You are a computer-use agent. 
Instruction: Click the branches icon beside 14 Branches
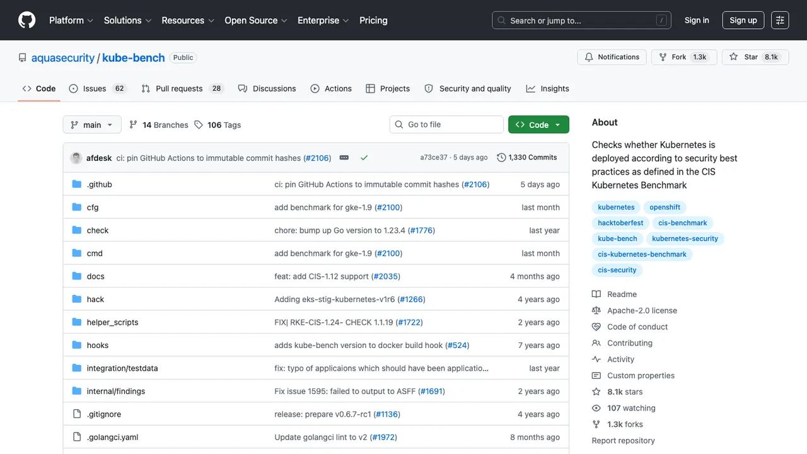tap(133, 125)
